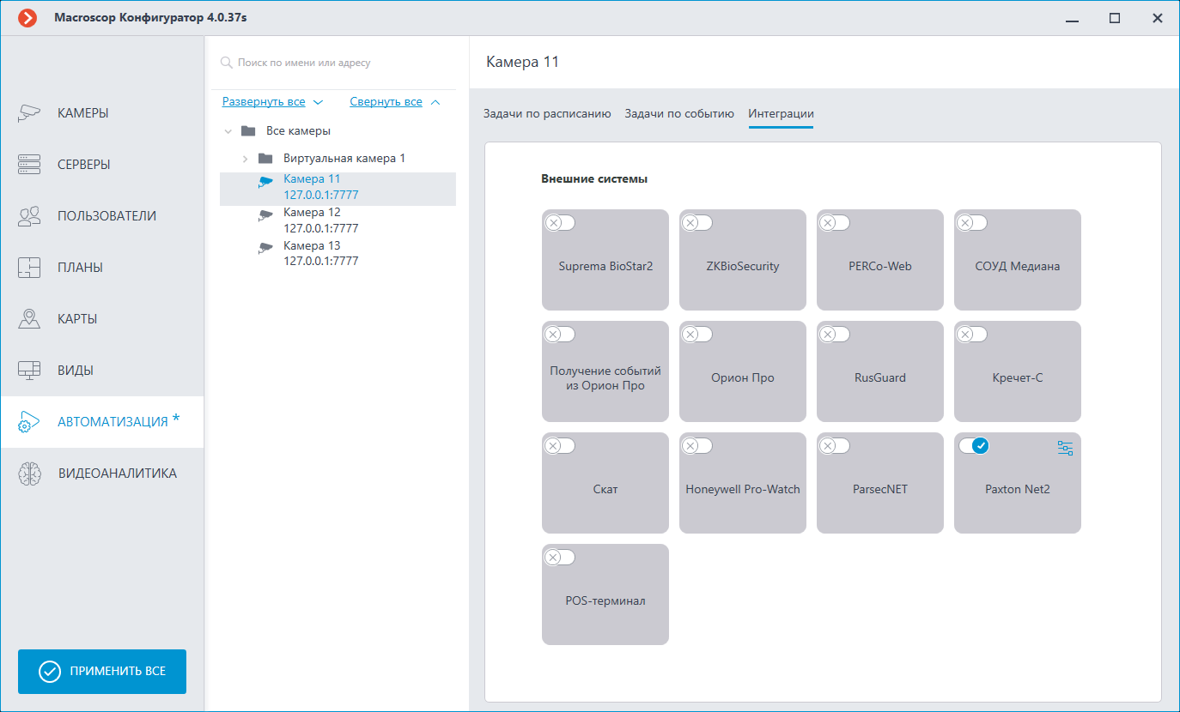Click the camera icon of Камера 11
The image size is (1180, 712).
266,182
